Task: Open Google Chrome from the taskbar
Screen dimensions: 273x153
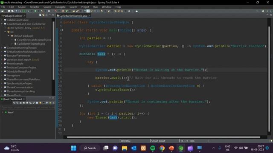Action: [x=162, y=148]
